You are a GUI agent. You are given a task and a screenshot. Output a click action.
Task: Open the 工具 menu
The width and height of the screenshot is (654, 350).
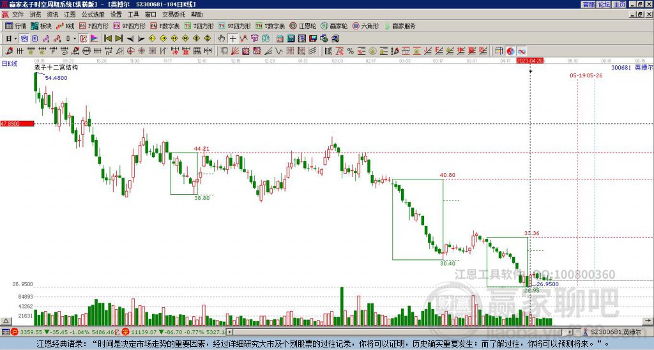pos(133,15)
